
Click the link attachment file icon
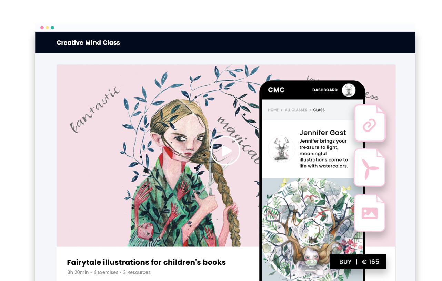click(370, 124)
